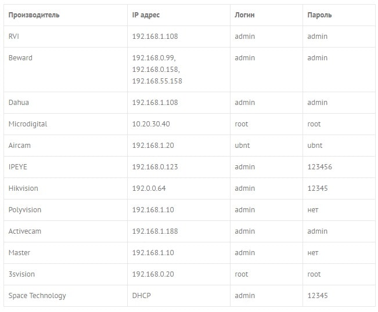This screenshot has width=378, height=312.
Task: Select Hikvision password 12345
Action: pyautogui.click(x=318, y=188)
